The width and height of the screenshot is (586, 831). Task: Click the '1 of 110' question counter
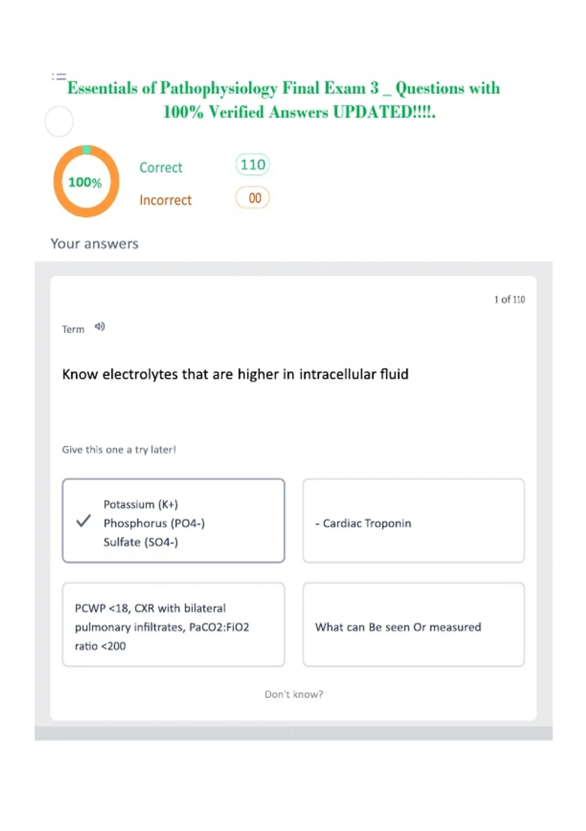coord(509,300)
